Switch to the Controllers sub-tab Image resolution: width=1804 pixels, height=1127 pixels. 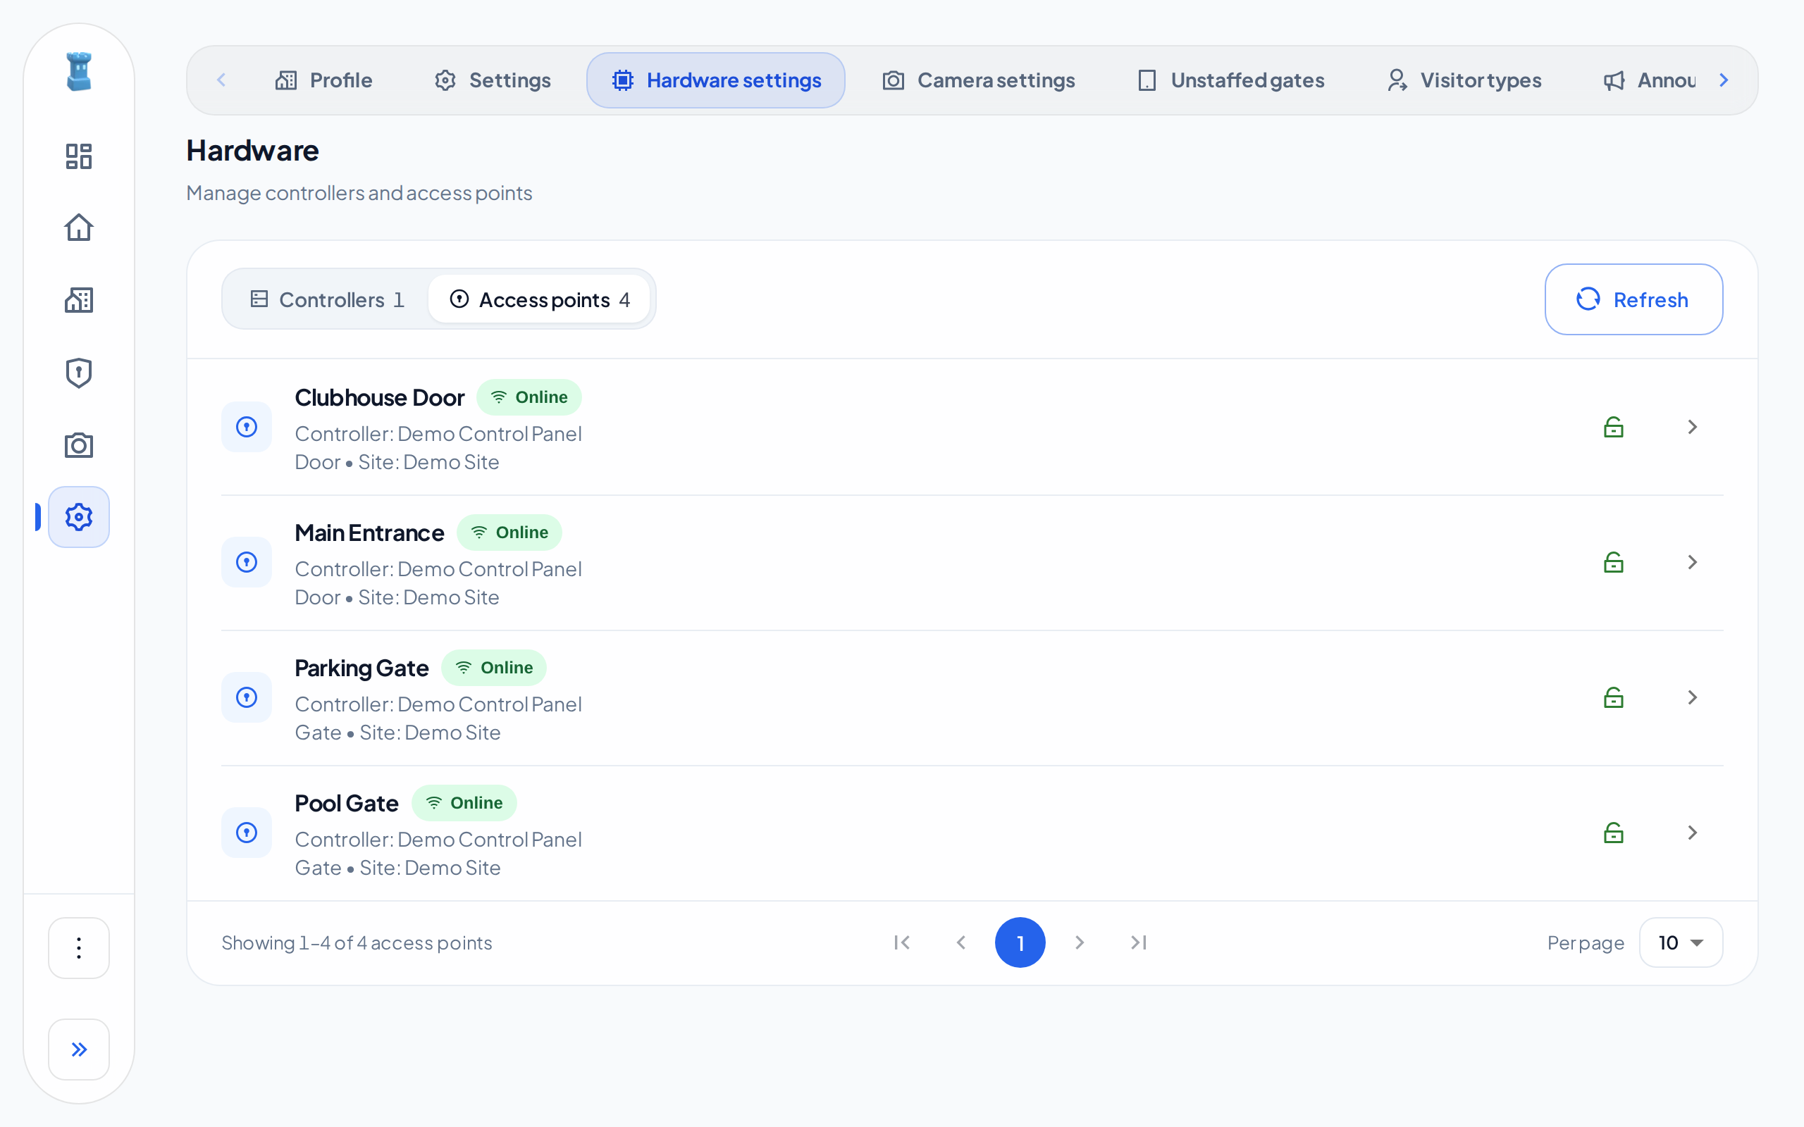click(x=326, y=299)
